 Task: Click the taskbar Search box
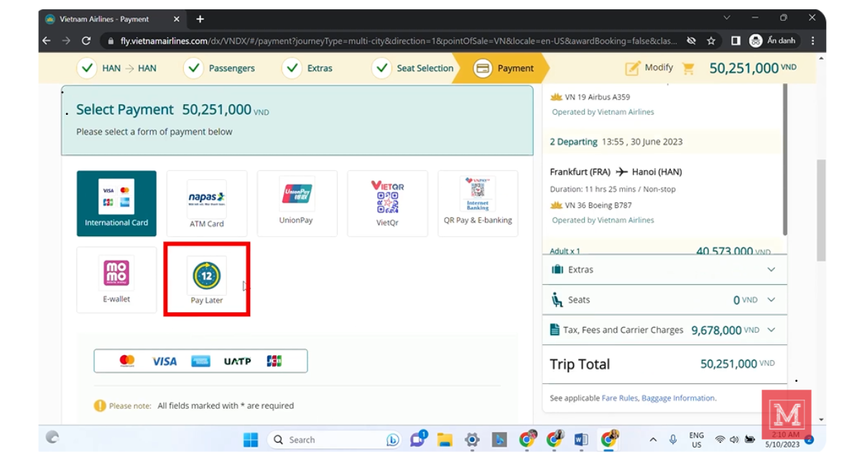click(x=335, y=439)
